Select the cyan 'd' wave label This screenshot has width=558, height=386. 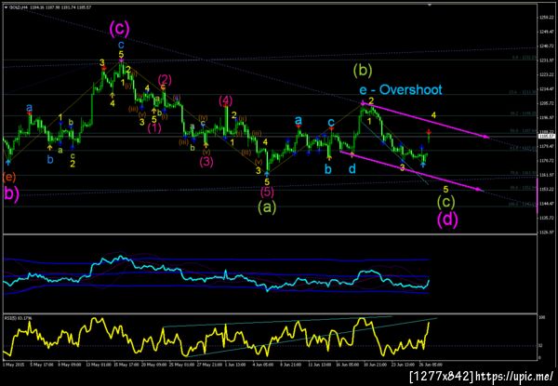(352, 169)
